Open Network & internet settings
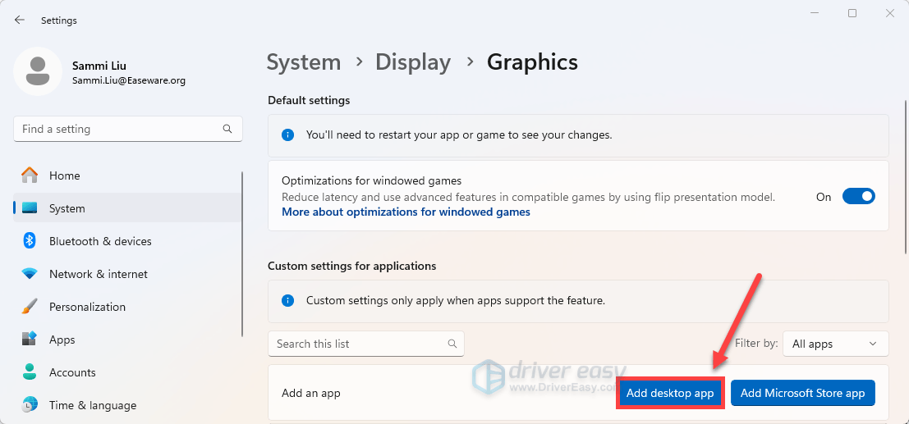The height and width of the screenshot is (424, 909). point(98,274)
